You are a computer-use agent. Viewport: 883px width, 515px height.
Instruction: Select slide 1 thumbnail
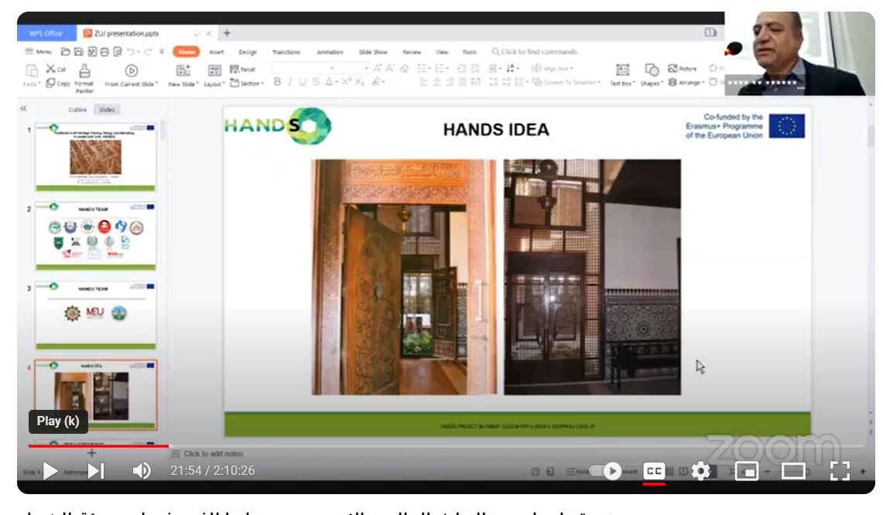tap(95, 157)
